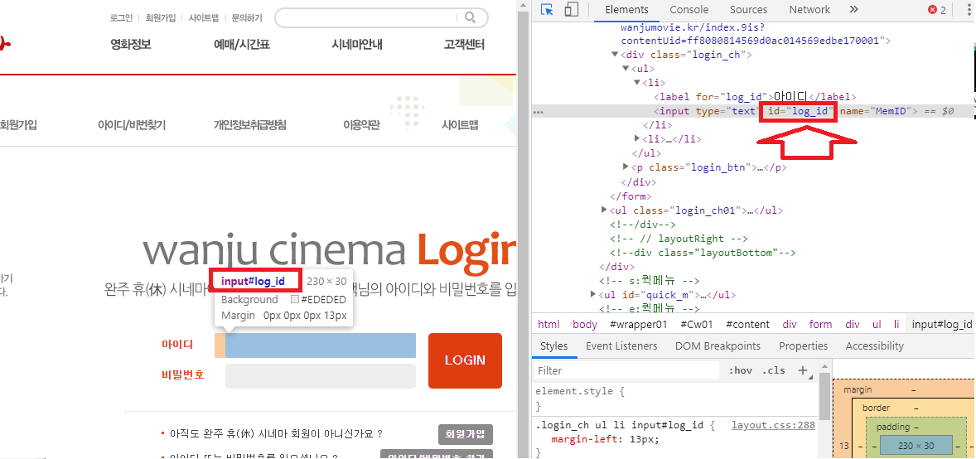Screen dimensions: 976x459
Task: Open the 영화정보 menu
Action: click(131, 44)
